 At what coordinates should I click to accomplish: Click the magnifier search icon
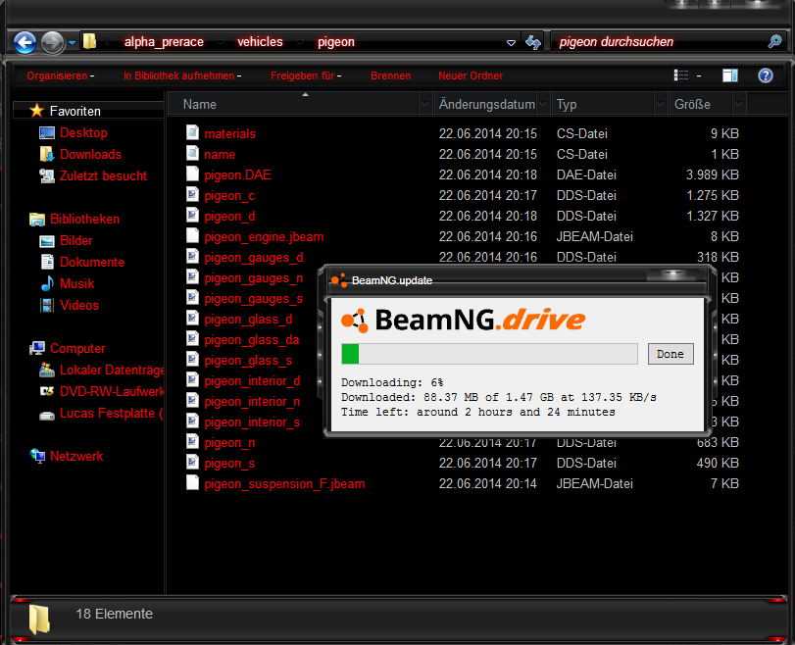coord(774,41)
